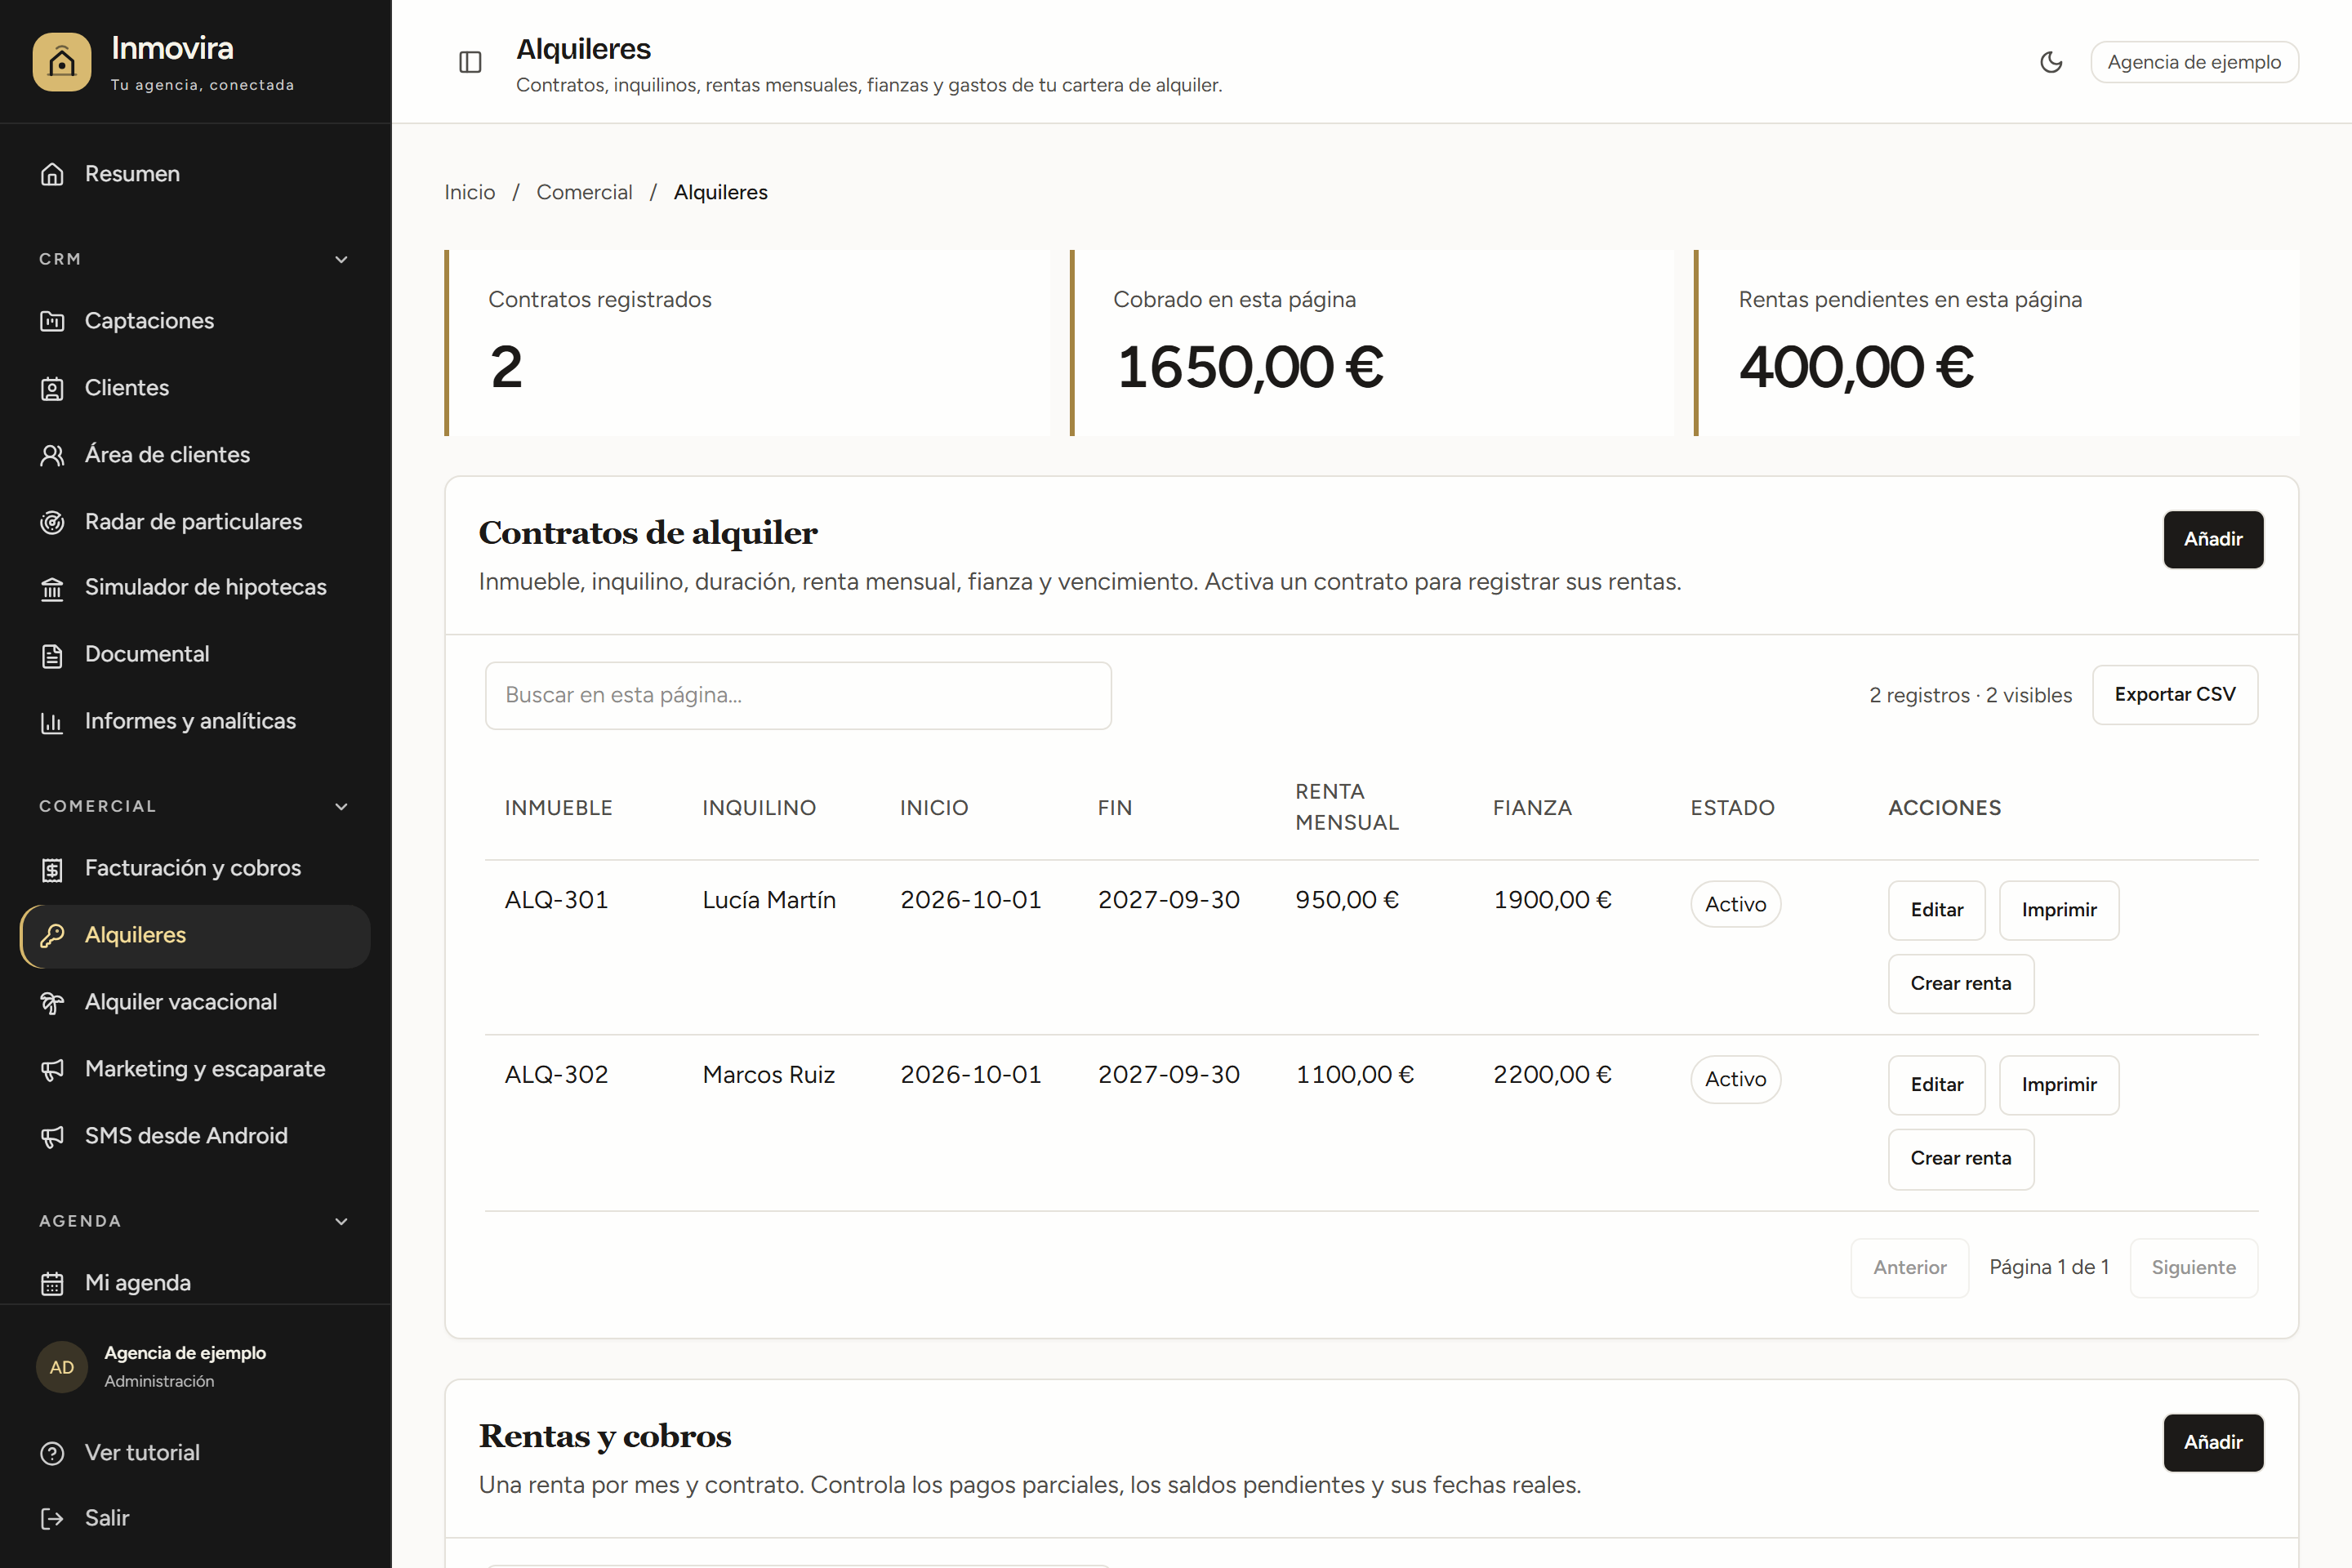Image resolution: width=2352 pixels, height=1568 pixels.
Task: Click Salir to log out
Action: [195, 1519]
